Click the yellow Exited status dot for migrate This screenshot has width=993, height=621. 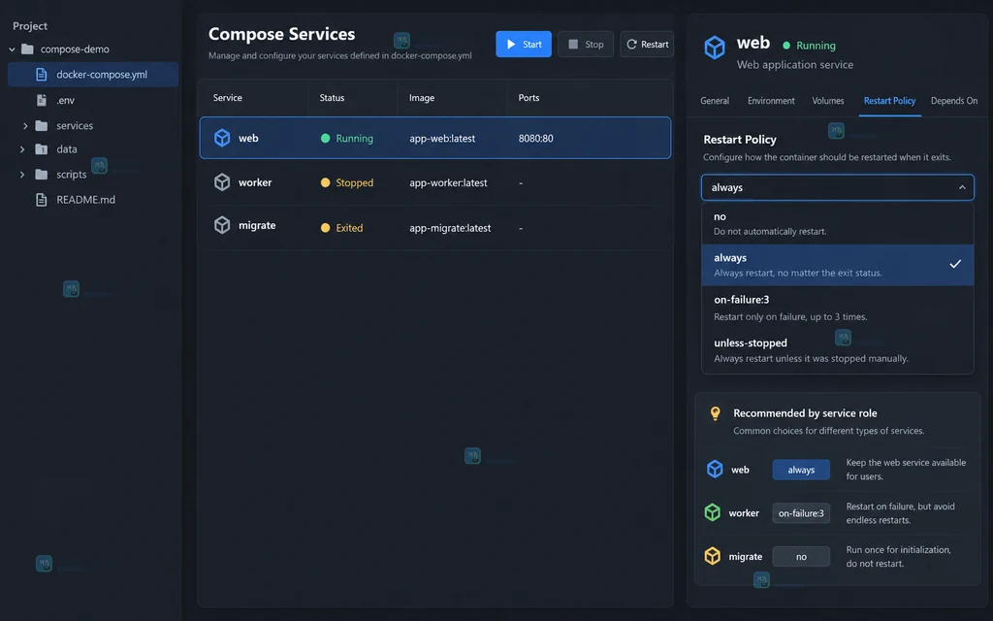[x=325, y=227]
